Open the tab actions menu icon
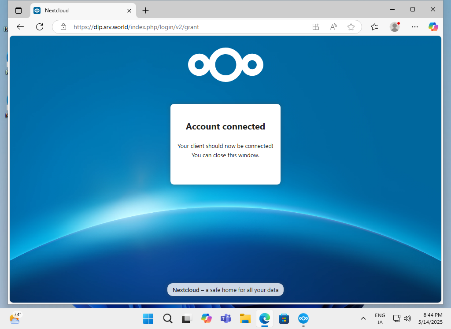This screenshot has width=451, height=329. point(18,11)
